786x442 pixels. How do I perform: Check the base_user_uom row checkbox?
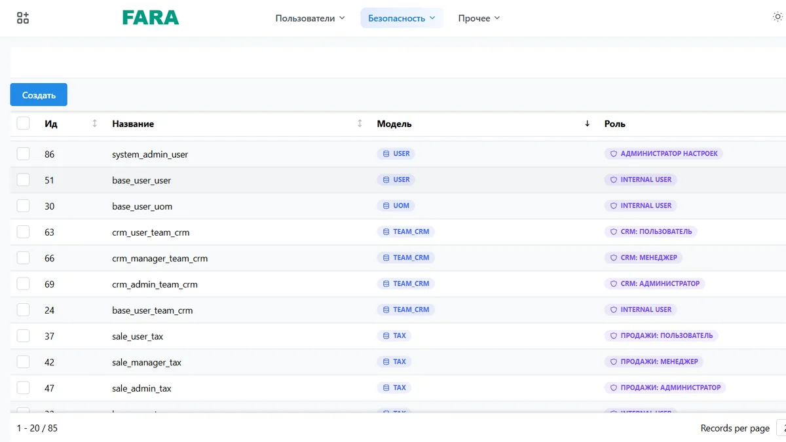(23, 206)
